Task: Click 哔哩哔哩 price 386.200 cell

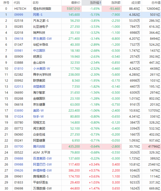Action: (72, 171)
